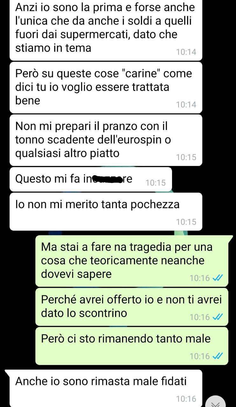Select message 'Anzi io sono la prima'

(x=106, y=30)
